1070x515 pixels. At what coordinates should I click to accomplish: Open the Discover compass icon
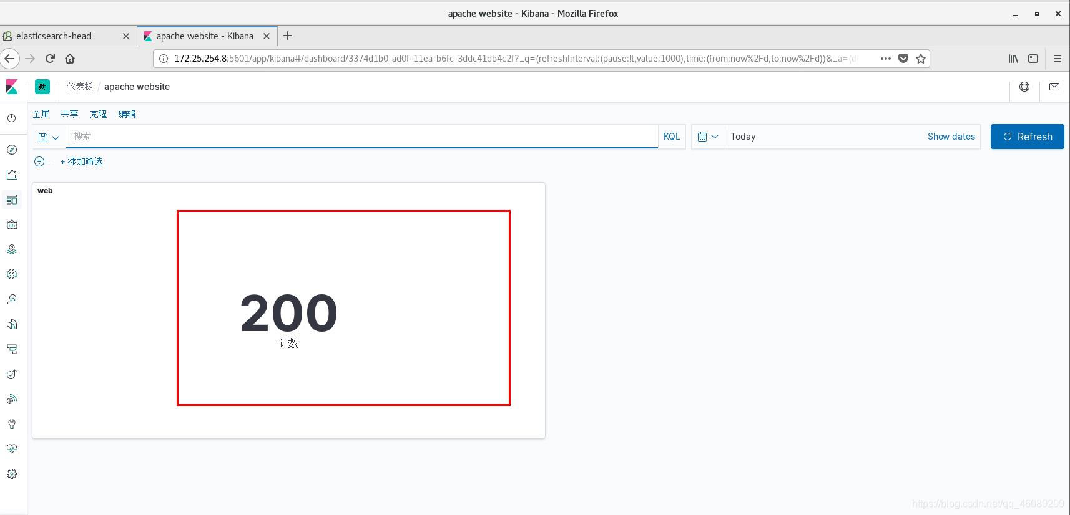click(x=12, y=150)
